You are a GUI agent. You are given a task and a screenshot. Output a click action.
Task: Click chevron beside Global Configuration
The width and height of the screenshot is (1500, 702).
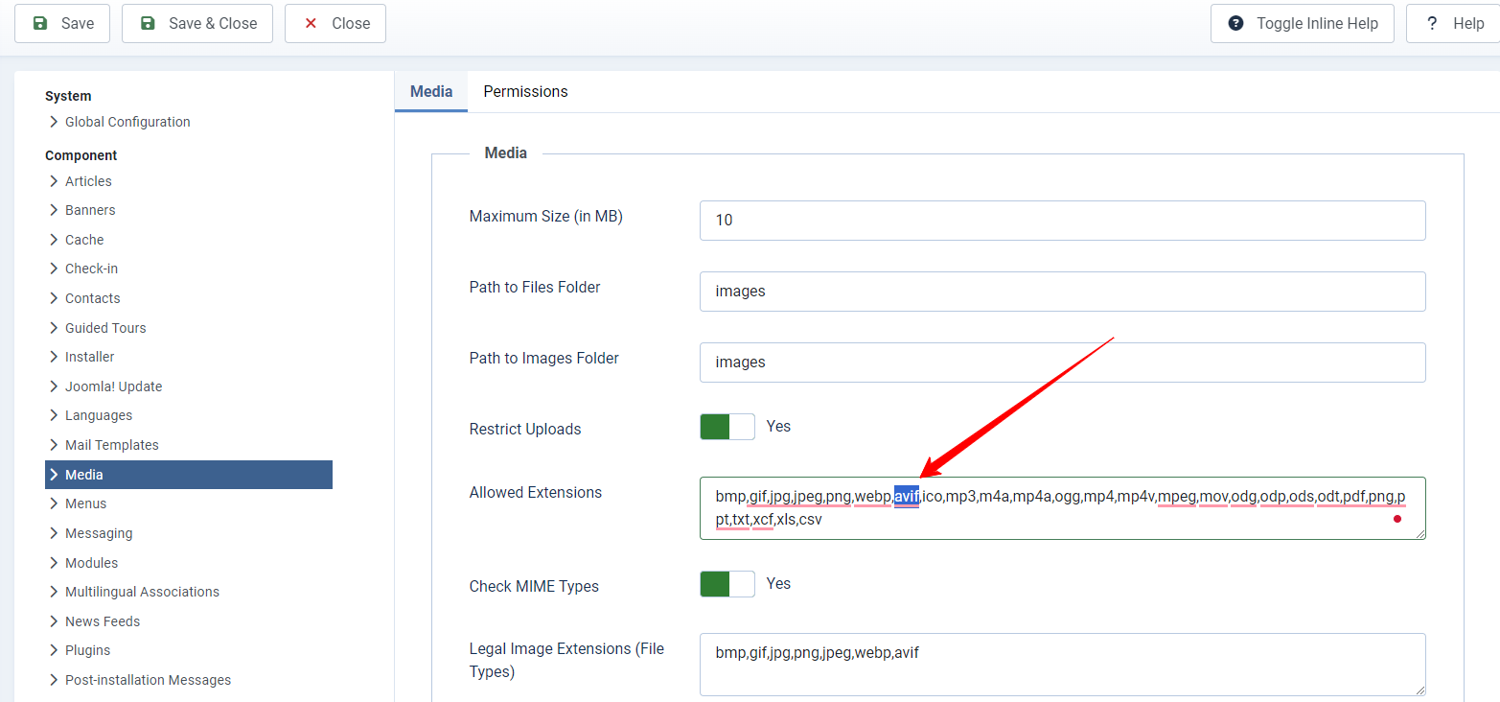54,122
